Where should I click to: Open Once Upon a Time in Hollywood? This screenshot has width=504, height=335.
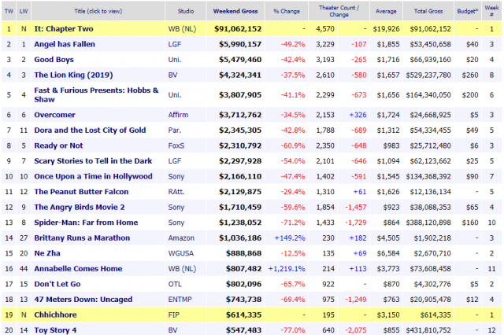tap(93, 176)
